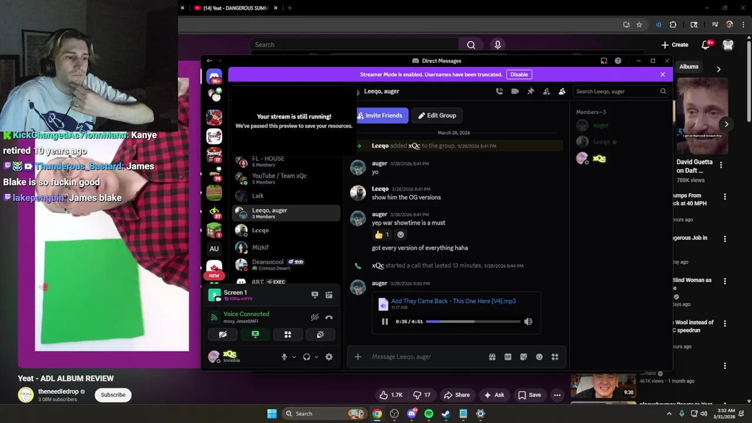Like the YouTube video (1.7K)
The height and width of the screenshot is (423, 752).
tap(391, 395)
